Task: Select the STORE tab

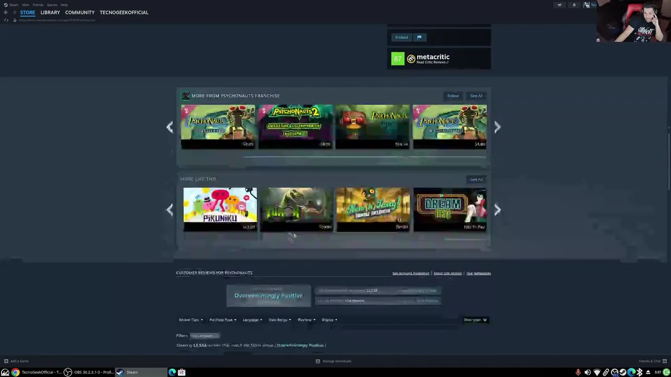Action: click(x=27, y=13)
